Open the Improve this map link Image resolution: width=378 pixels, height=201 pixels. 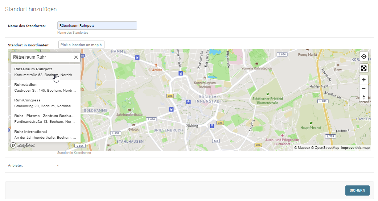coord(355,148)
